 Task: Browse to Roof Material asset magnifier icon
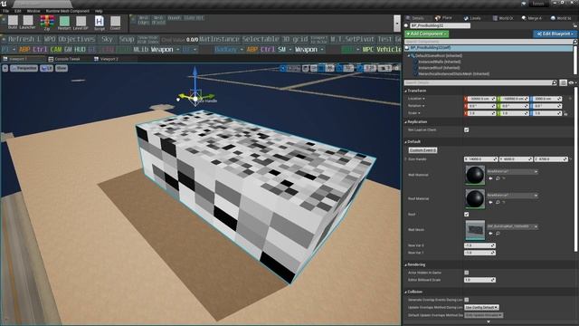click(x=498, y=202)
